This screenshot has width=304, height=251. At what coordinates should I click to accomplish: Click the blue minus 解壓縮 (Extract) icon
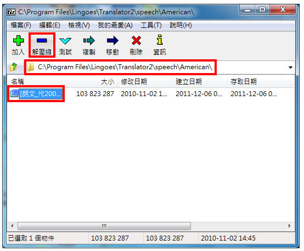coord(42,41)
